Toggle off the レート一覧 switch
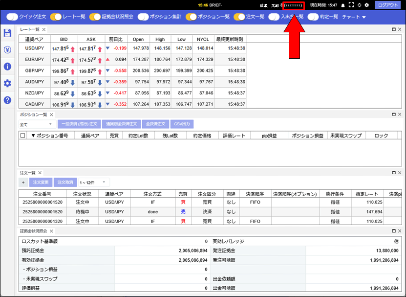 [56, 17]
